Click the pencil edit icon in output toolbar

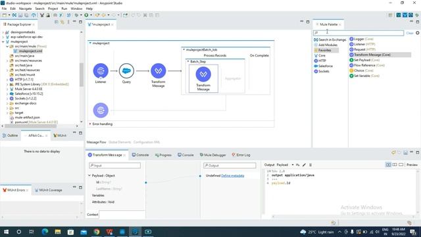tap(304, 165)
